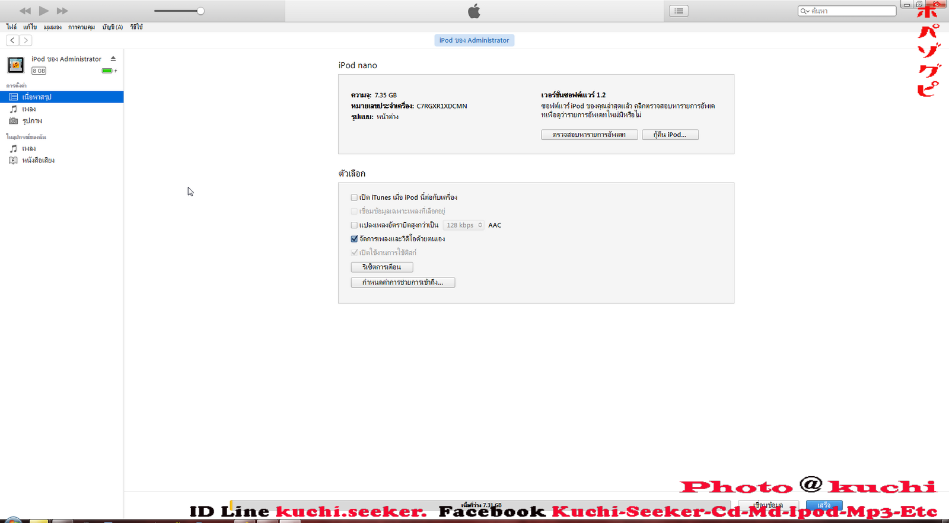Click the summary list icon beside เนื้อหาสรุป

pos(13,97)
